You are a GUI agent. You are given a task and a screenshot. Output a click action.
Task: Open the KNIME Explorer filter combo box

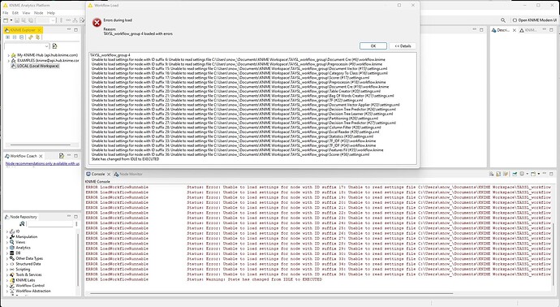[x=27, y=46]
